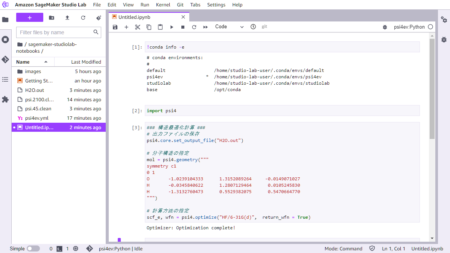Restart the kernel
The image size is (450, 253).
(194, 27)
